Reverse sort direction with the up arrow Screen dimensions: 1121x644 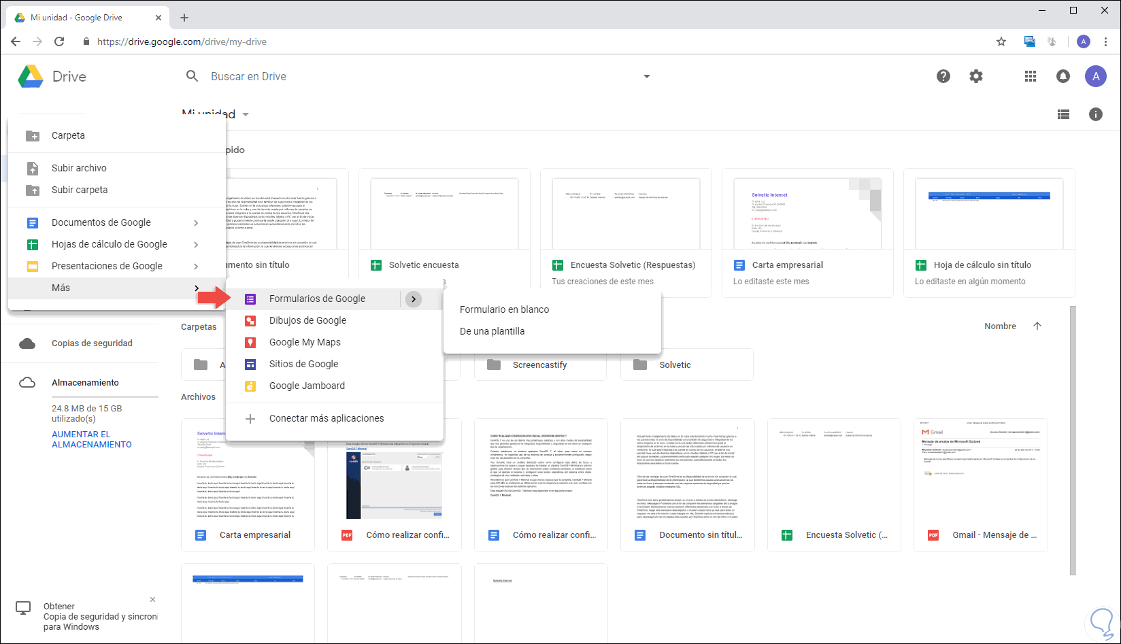pyautogui.click(x=1037, y=326)
